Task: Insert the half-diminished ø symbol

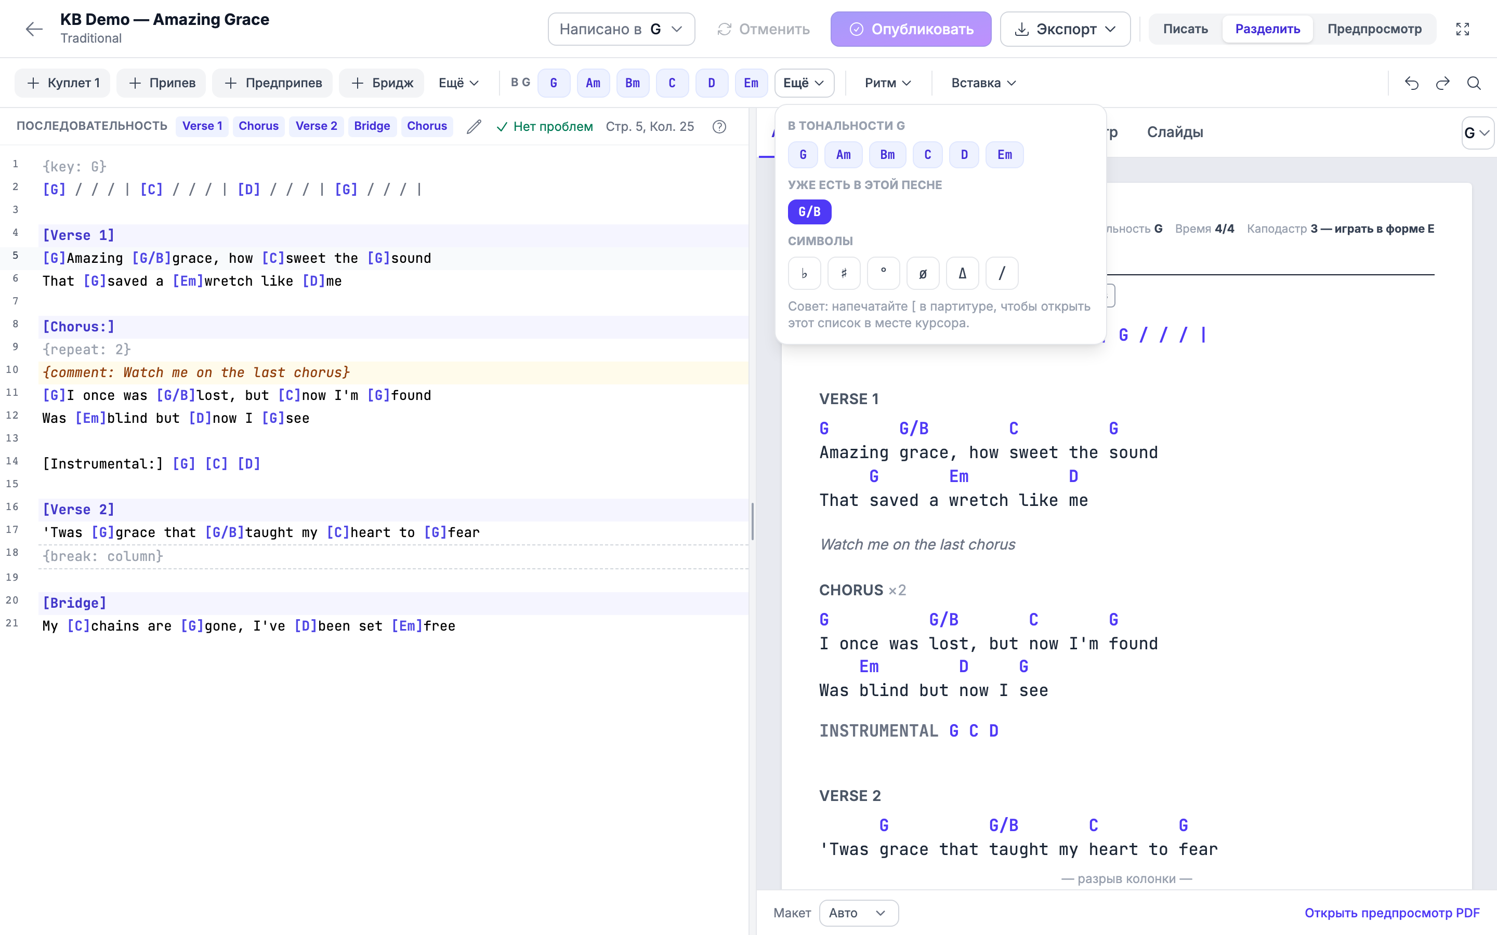Action: point(923,273)
